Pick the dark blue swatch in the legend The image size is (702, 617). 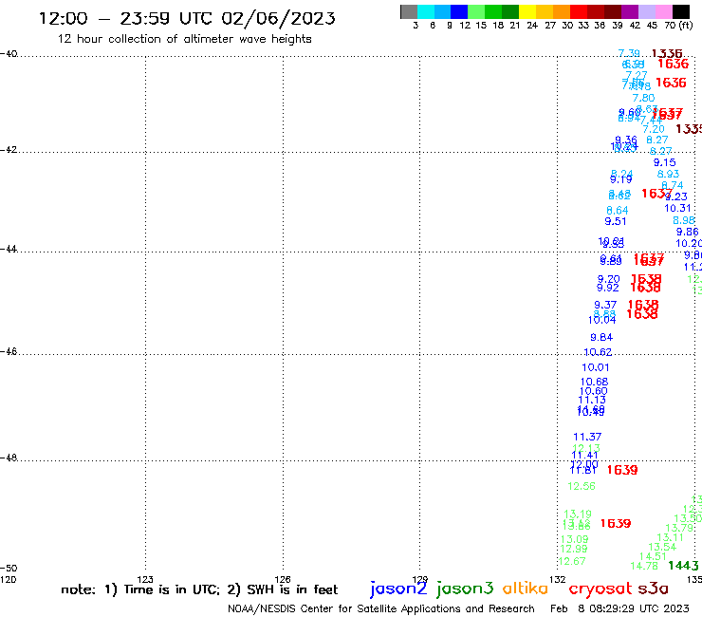click(459, 11)
